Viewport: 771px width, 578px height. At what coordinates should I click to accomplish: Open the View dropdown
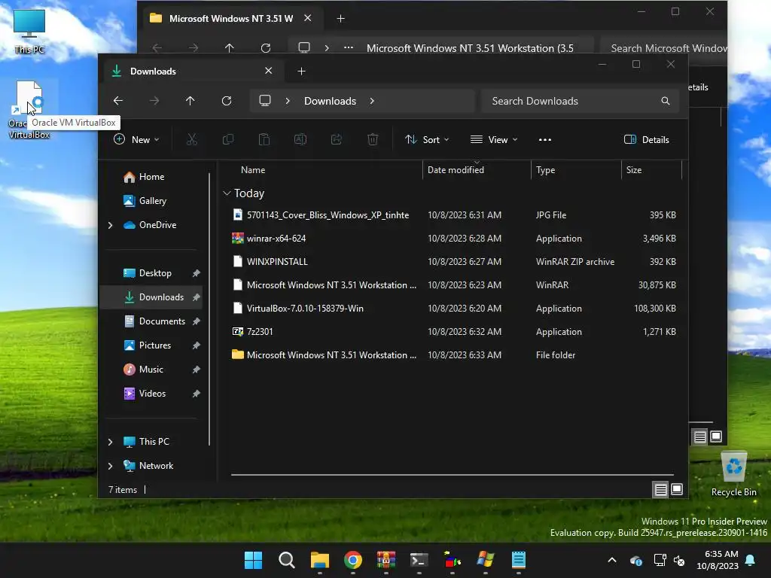coord(494,139)
